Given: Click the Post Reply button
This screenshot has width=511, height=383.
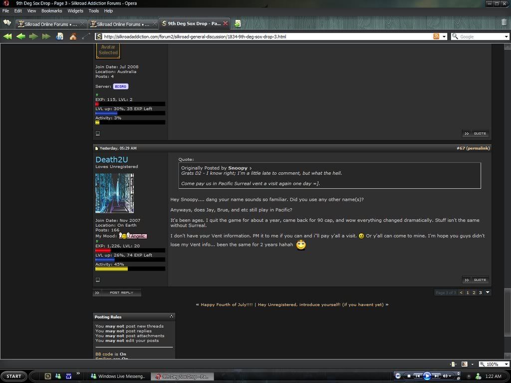Looking at the screenshot, I should click(117, 293).
